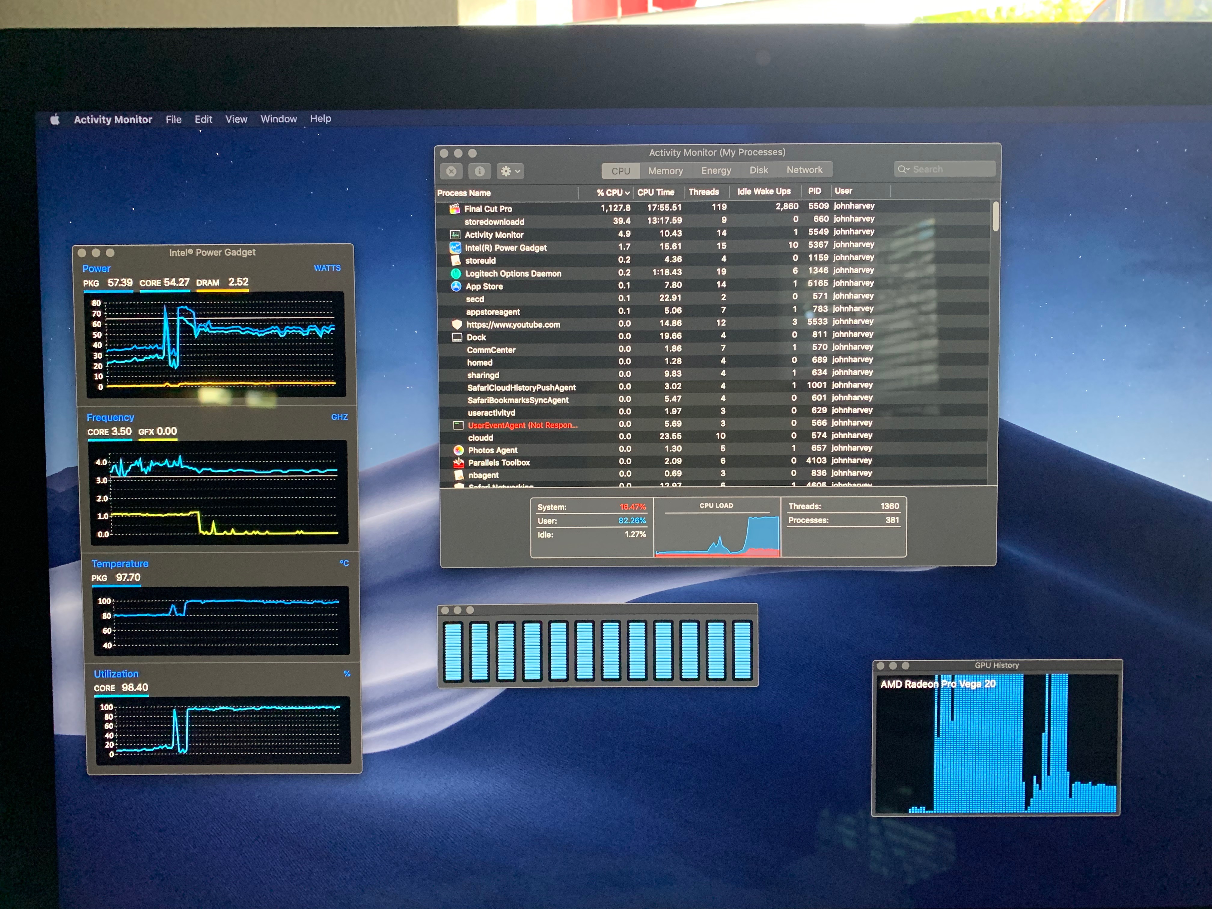Select the youtube.com shield icon
1212x909 pixels.
457,324
